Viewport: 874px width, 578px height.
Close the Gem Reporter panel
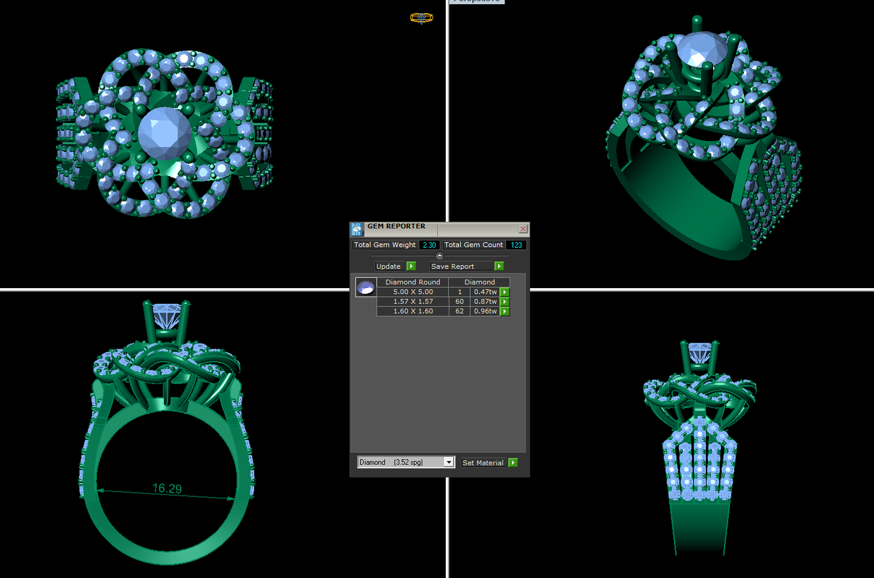coord(523,229)
